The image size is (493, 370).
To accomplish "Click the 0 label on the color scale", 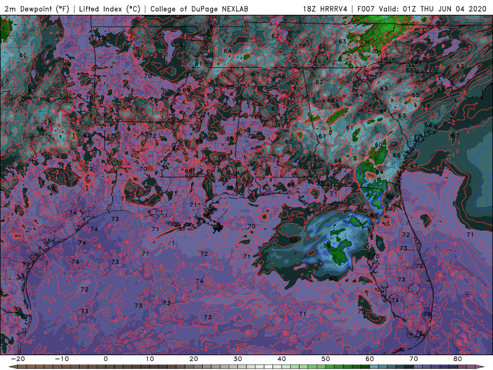I will pos(105,359).
